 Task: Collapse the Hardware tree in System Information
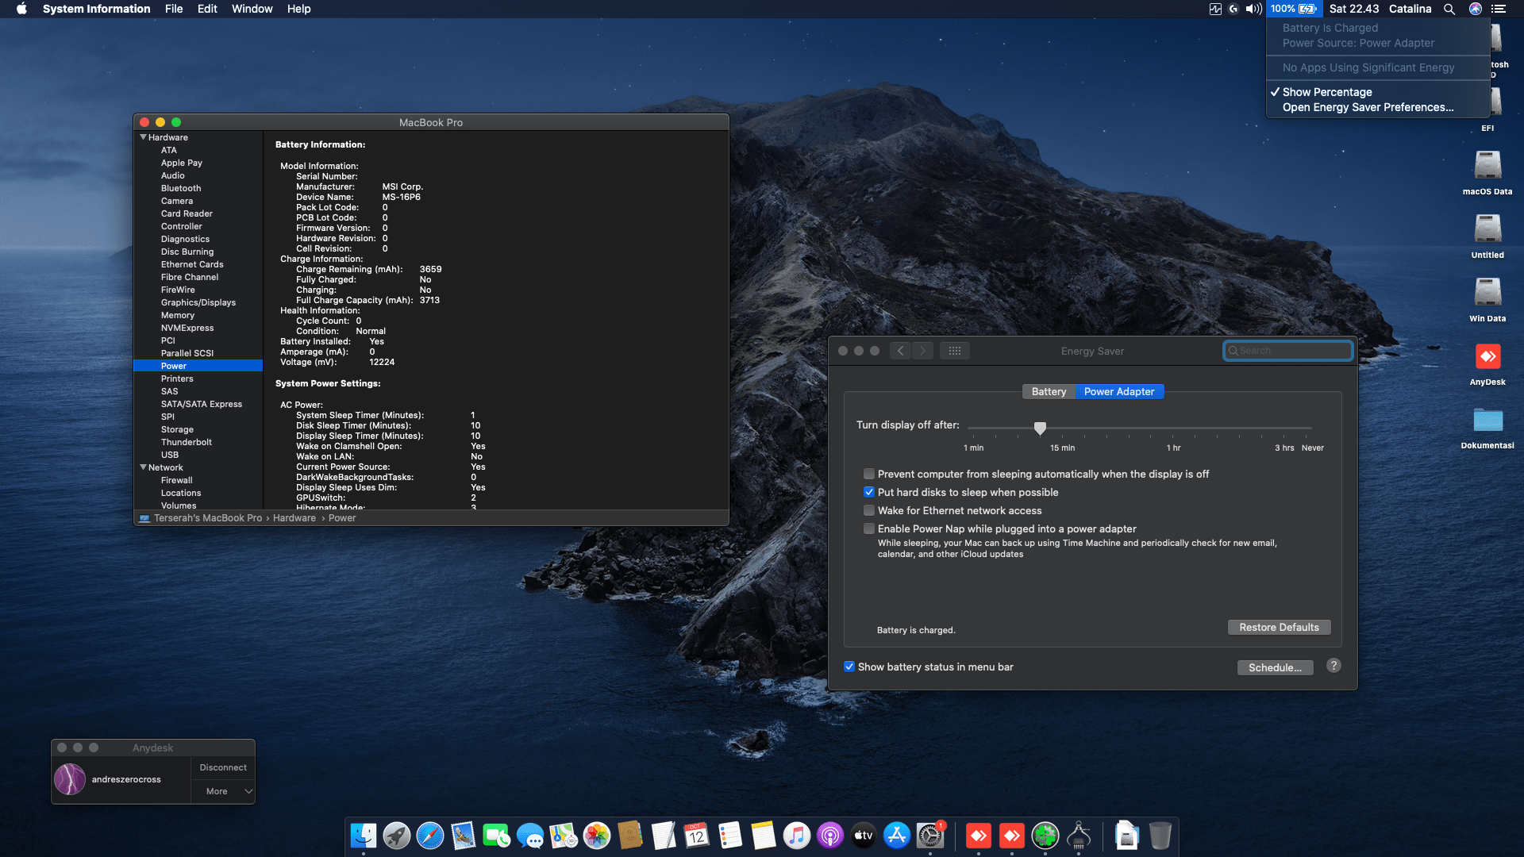point(144,137)
